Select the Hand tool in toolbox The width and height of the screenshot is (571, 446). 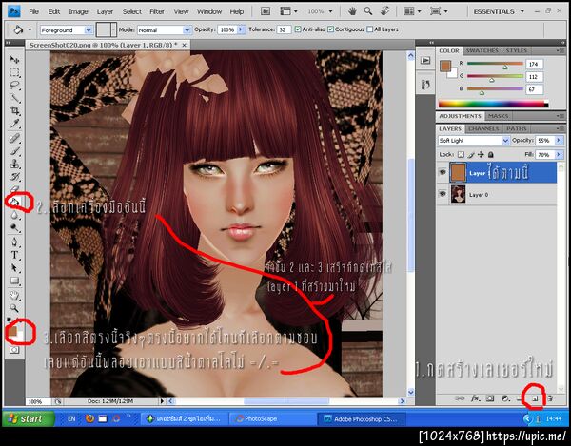point(14,295)
